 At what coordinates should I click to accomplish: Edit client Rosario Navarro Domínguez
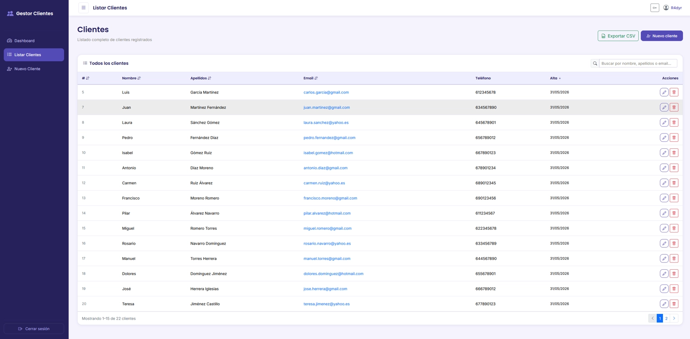(x=664, y=243)
